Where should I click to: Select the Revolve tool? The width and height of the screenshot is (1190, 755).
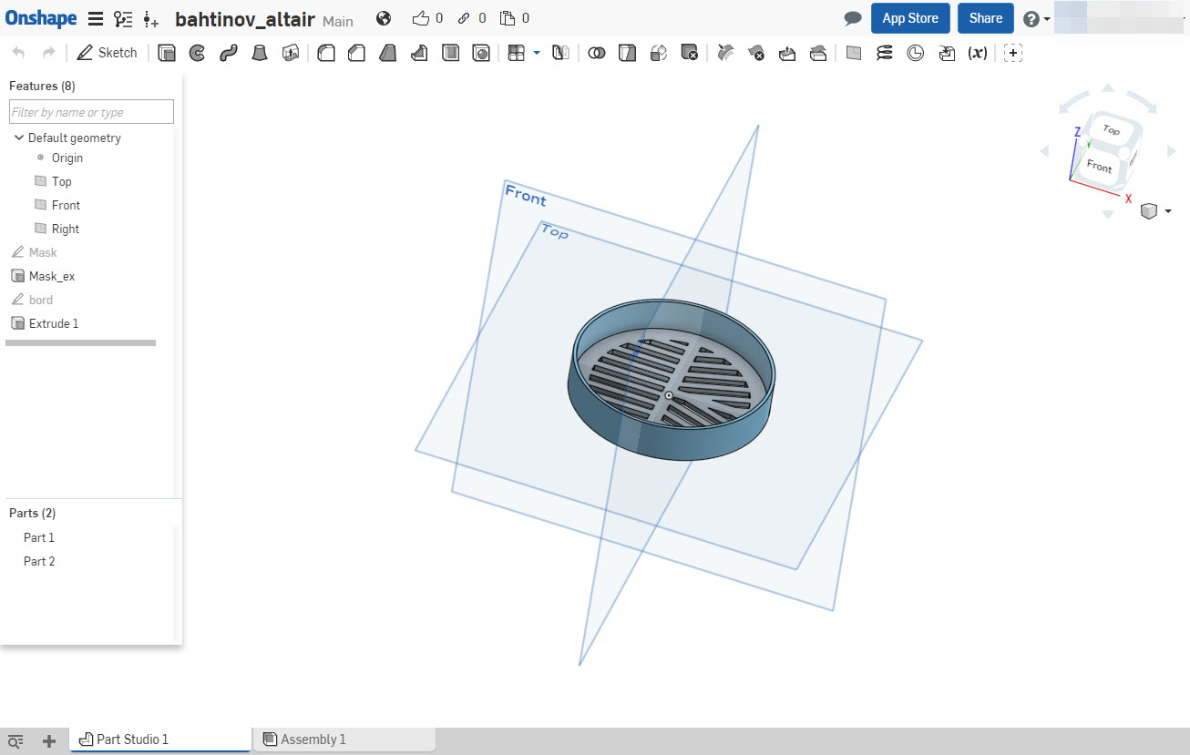pos(198,53)
